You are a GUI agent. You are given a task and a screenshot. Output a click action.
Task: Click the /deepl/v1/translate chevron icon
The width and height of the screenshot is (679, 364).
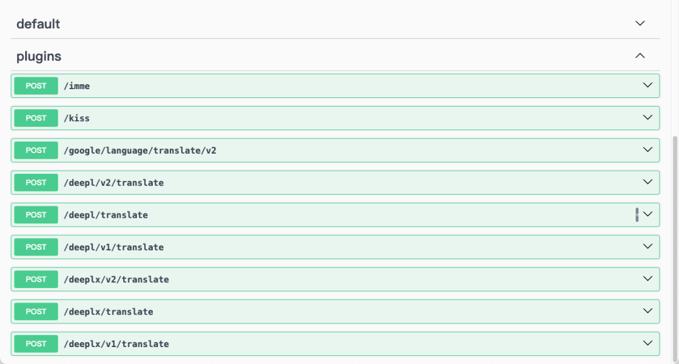(648, 247)
